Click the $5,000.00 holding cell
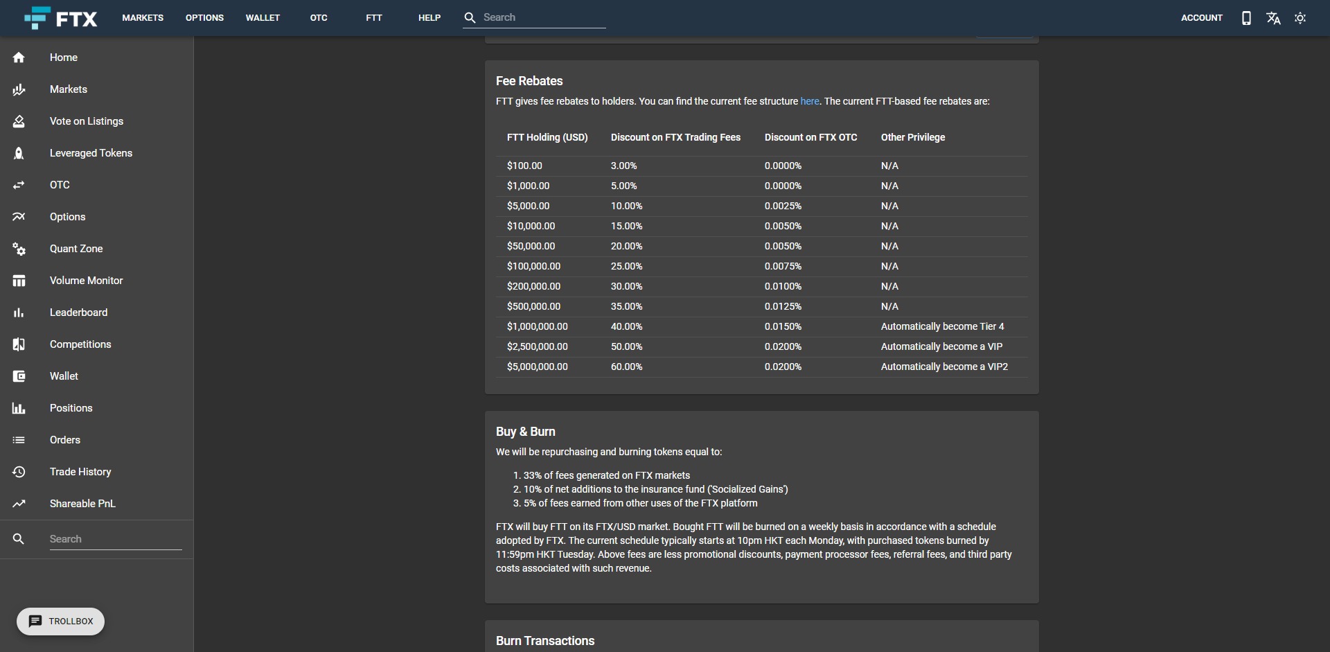The height and width of the screenshot is (652, 1330). pos(528,206)
